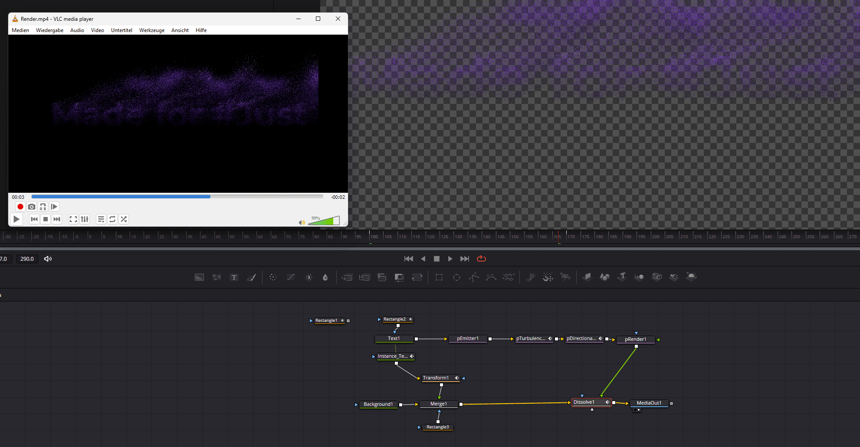Screen dimensions: 860x447
Task: Add a Blur node (droplet icon)
Action: [x=325, y=277]
